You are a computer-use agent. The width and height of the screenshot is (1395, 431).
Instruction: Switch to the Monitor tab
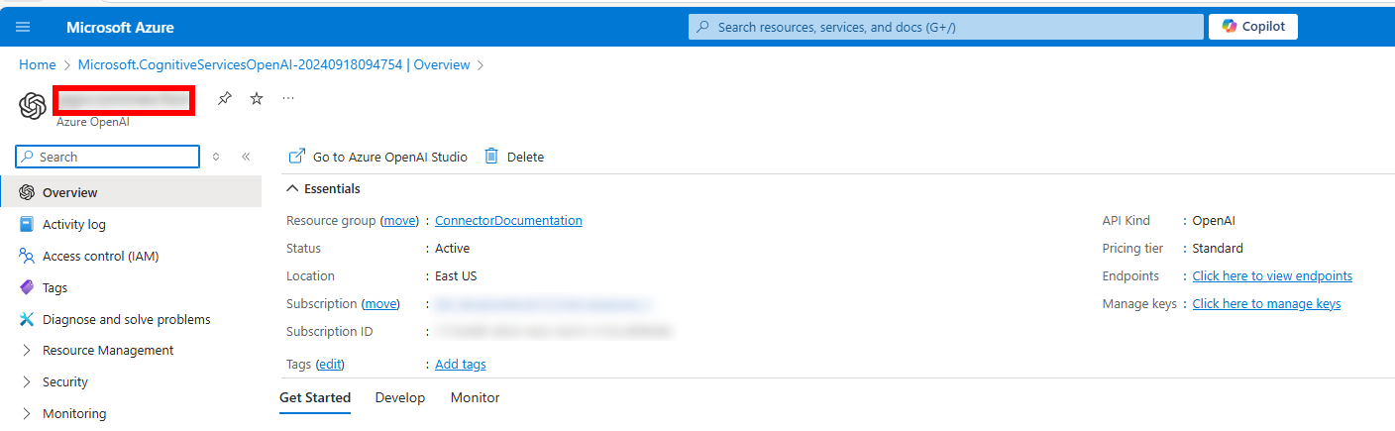click(476, 397)
